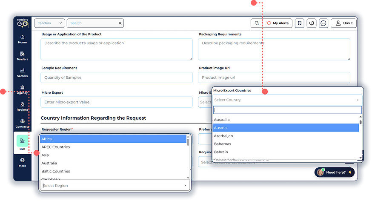Select the B2b sidebar item
The image size is (372, 201).
[x=22, y=143]
